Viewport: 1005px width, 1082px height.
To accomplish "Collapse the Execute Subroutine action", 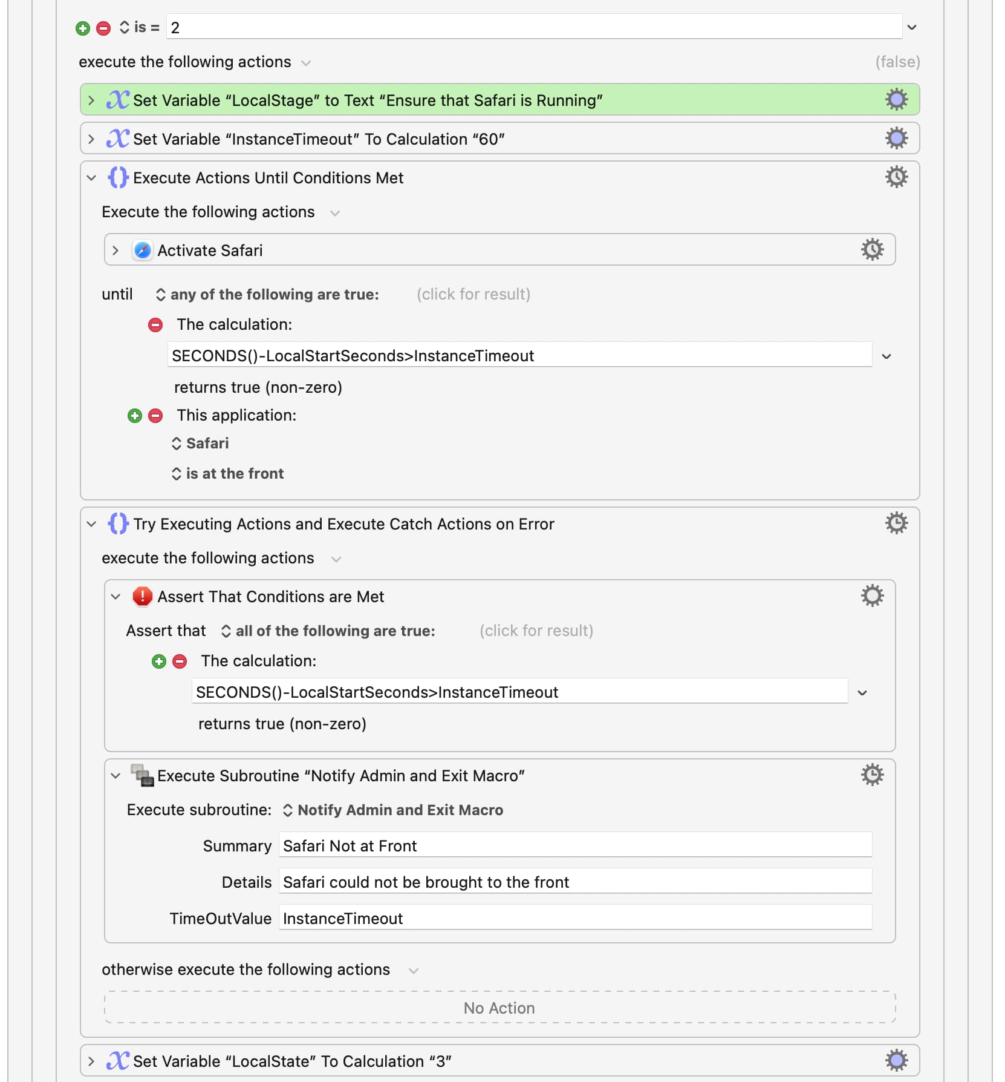I will tap(115, 776).
